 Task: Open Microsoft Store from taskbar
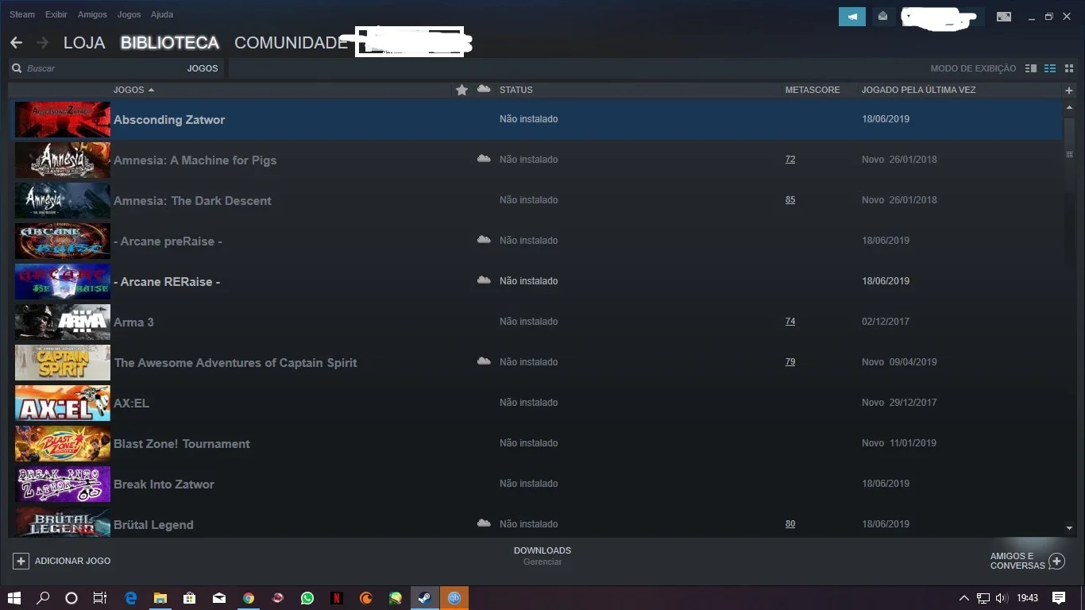(x=190, y=598)
